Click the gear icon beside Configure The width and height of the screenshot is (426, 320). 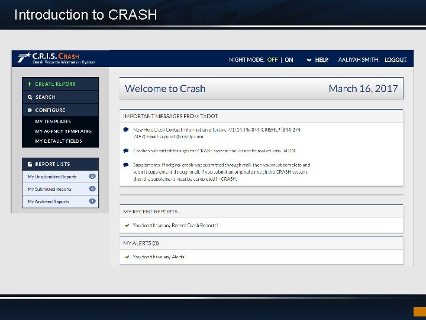point(30,110)
